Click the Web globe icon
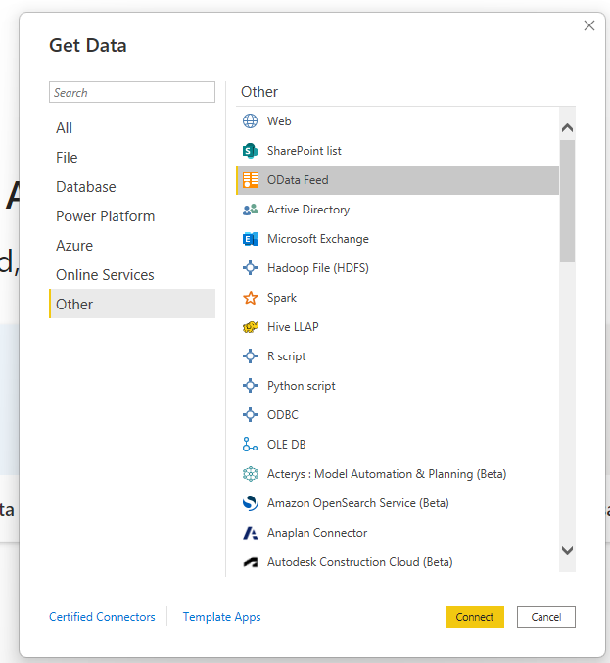This screenshot has width=610, height=663. [x=250, y=120]
